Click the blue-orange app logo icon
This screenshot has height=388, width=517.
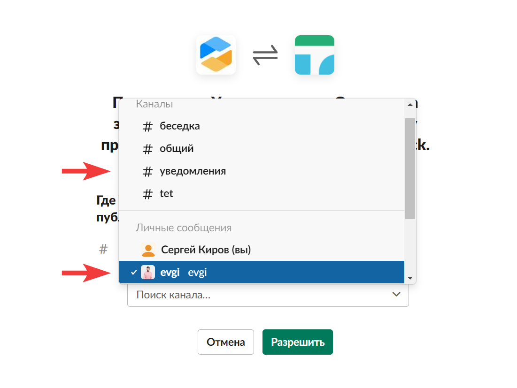click(216, 55)
